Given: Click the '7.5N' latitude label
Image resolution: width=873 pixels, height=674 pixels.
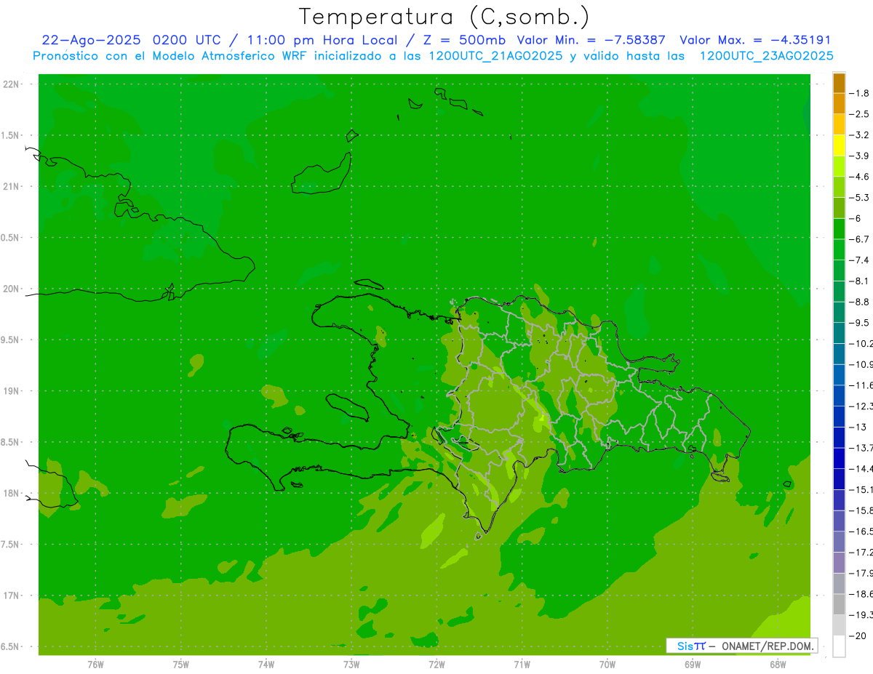Looking at the screenshot, I should (x=11, y=545).
